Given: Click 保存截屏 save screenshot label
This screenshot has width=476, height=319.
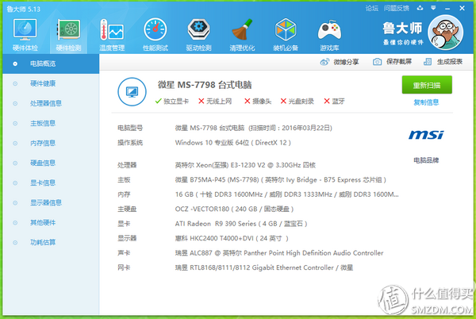Looking at the screenshot, I should point(399,62).
